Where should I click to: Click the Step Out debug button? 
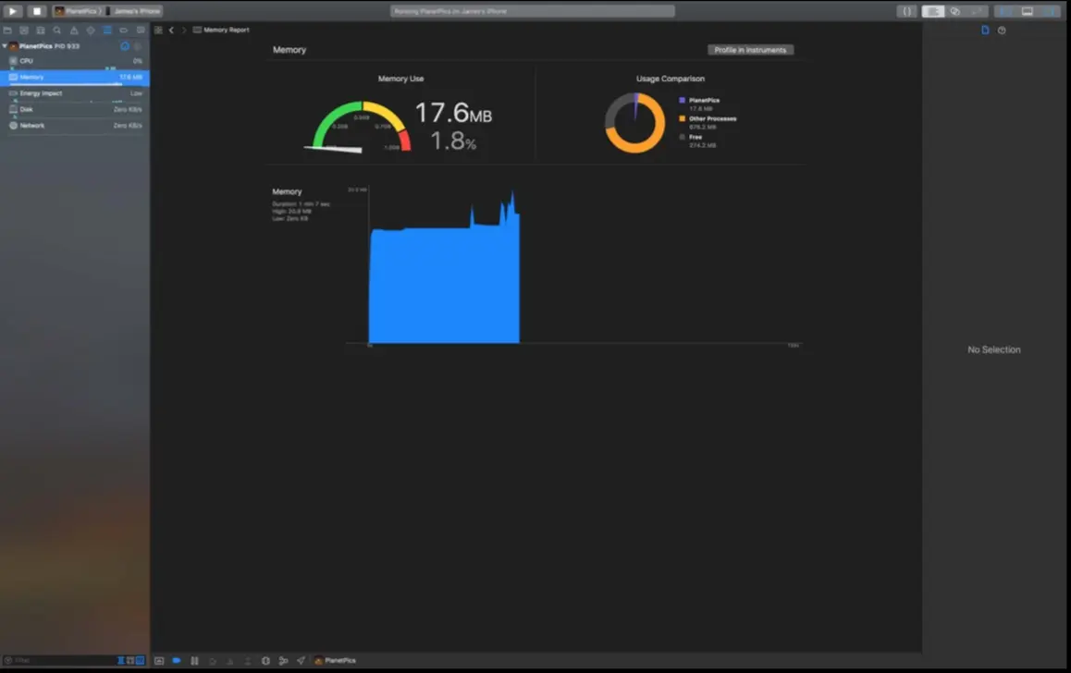(247, 660)
